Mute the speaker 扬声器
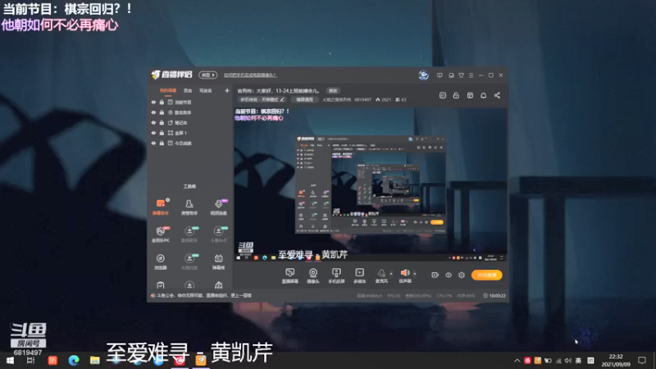 pos(404,276)
